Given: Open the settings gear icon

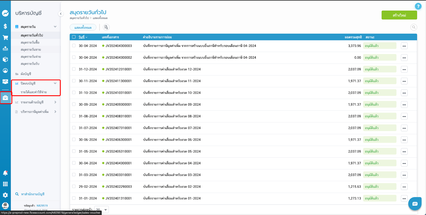Looking at the screenshot, I should pyautogui.click(x=5, y=195).
